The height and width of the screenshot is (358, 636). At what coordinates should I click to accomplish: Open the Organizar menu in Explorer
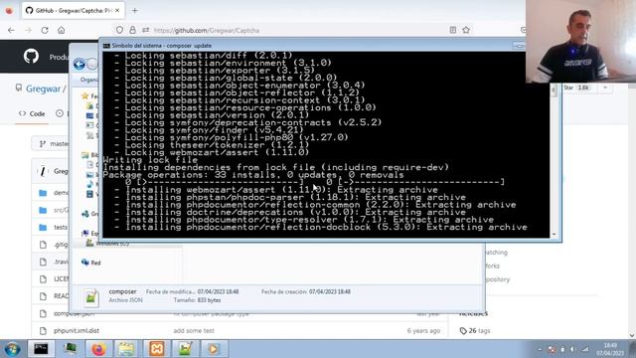[x=88, y=80]
